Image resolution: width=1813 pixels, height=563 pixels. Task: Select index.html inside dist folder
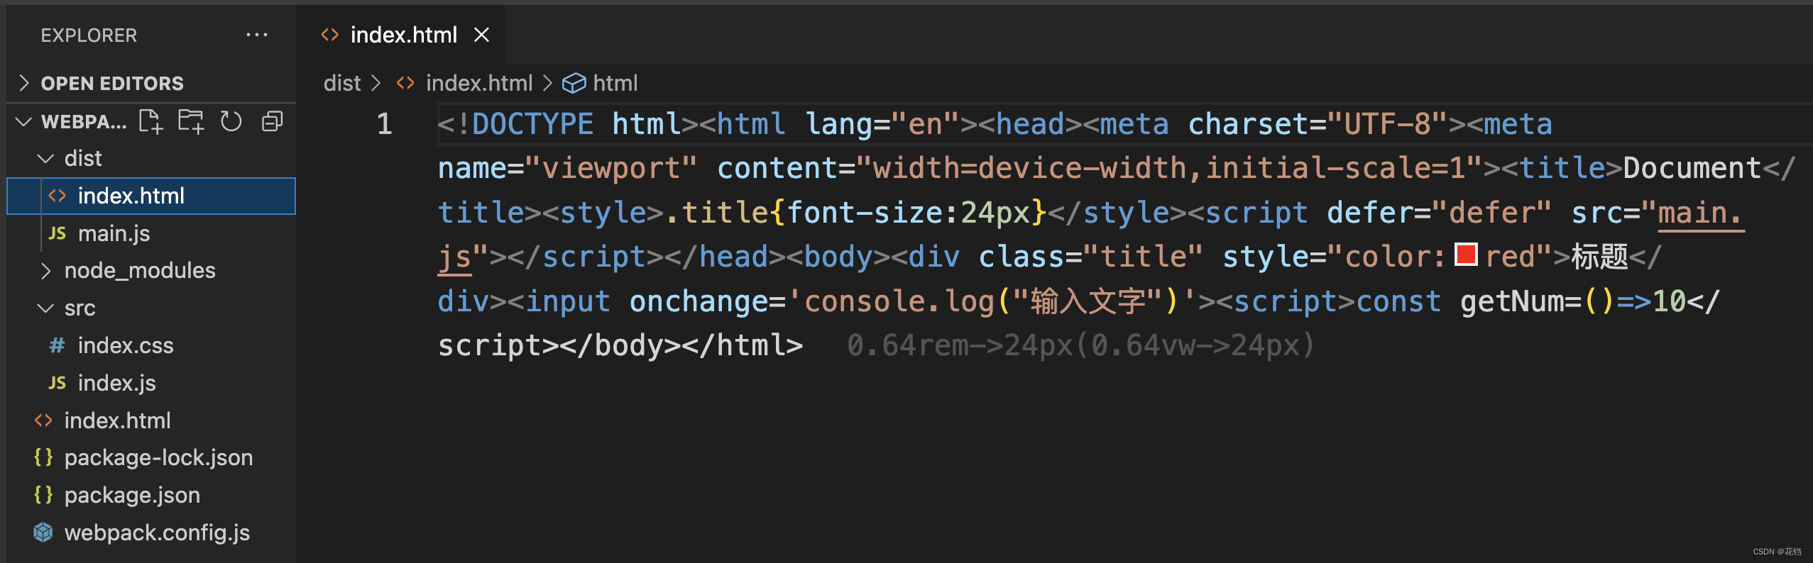pos(151,196)
